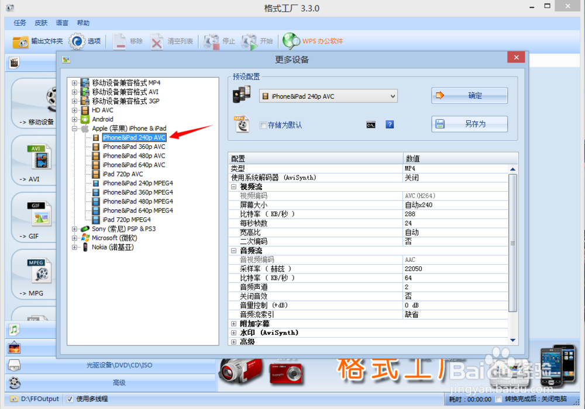Click the sample rate value 22050 cell
This screenshot has height=409, width=585.
click(x=456, y=269)
